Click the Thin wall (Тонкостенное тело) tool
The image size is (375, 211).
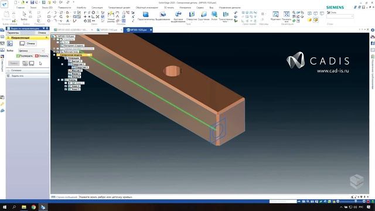point(226,17)
